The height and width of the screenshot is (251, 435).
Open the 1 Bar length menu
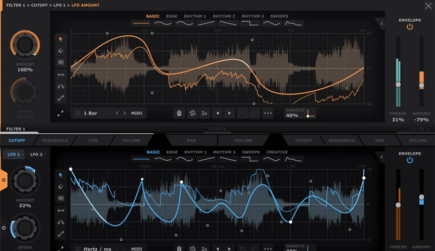[x=91, y=113]
